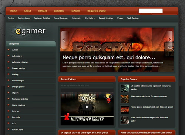185x135 pixels.
Task: Select the Design gallery category
Action: click(x=18, y=87)
